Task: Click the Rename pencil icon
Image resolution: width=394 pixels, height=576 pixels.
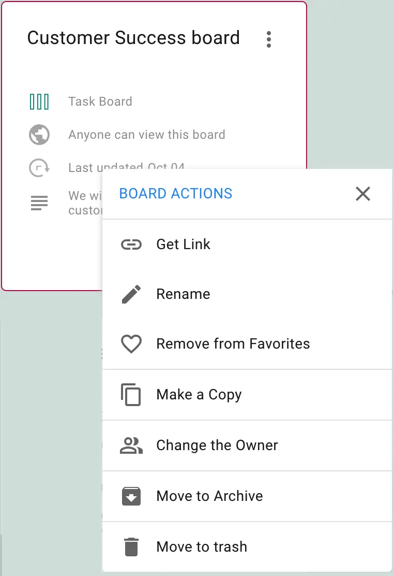Action: coord(131,294)
